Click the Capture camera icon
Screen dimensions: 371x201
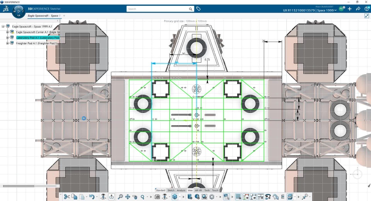click(x=157, y=197)
